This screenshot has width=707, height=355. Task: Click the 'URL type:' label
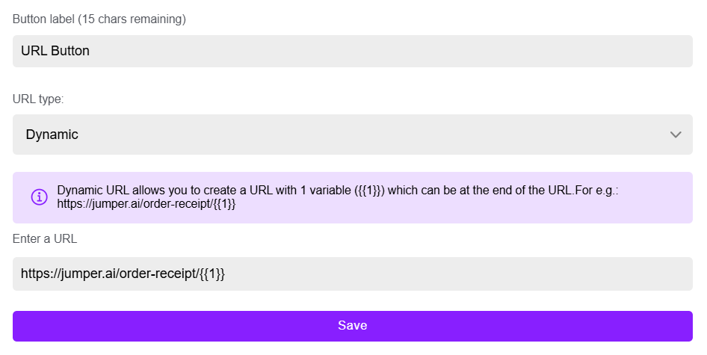(x=38, y=99)
